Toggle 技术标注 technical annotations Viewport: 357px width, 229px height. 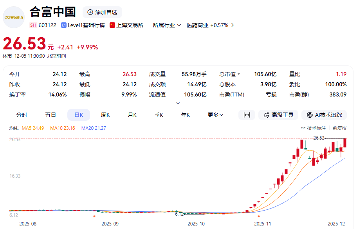(313, 128)
